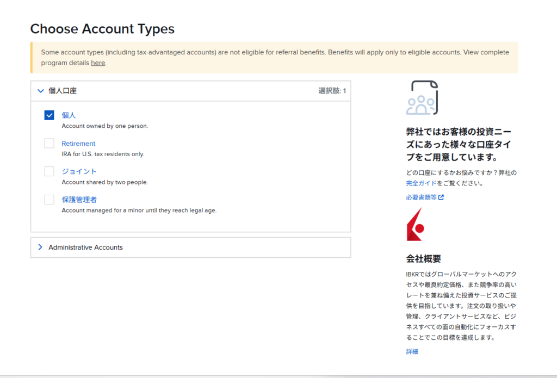Click the 'Account owned by one person.' description
Image resolution: width=557 pixels, height=378 pixels.
point(105,126)
